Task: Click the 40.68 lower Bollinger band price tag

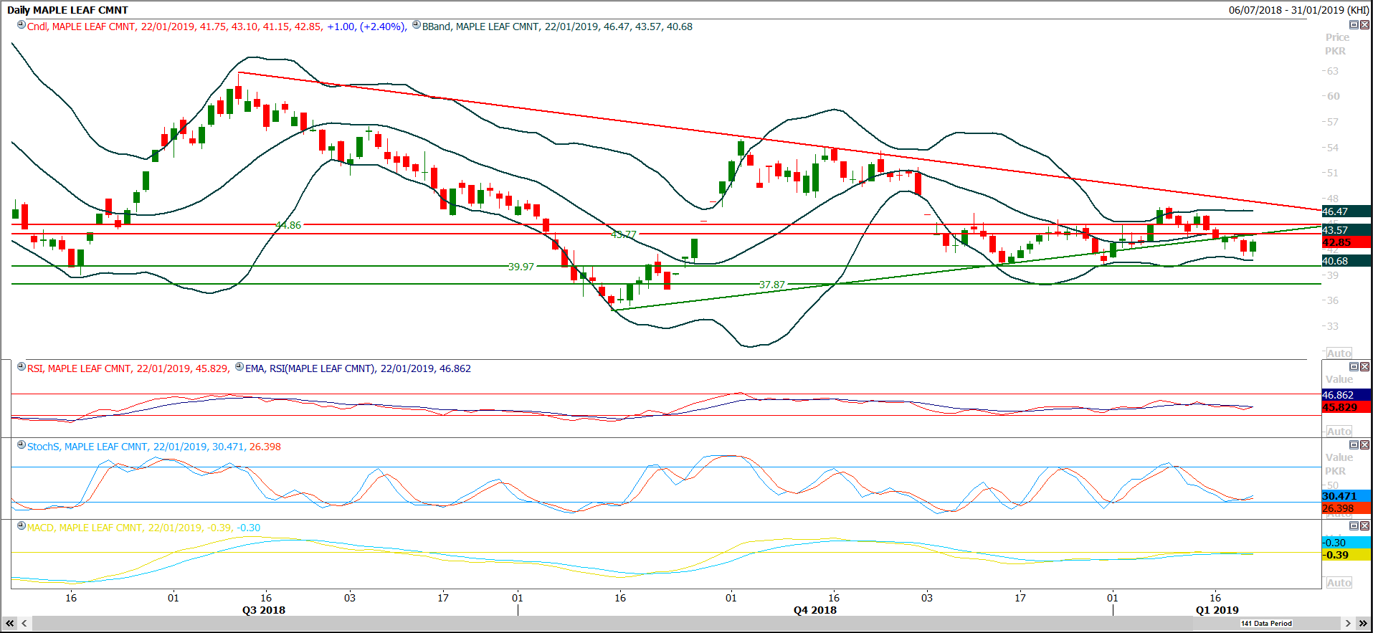Action: coord(1346,261)
